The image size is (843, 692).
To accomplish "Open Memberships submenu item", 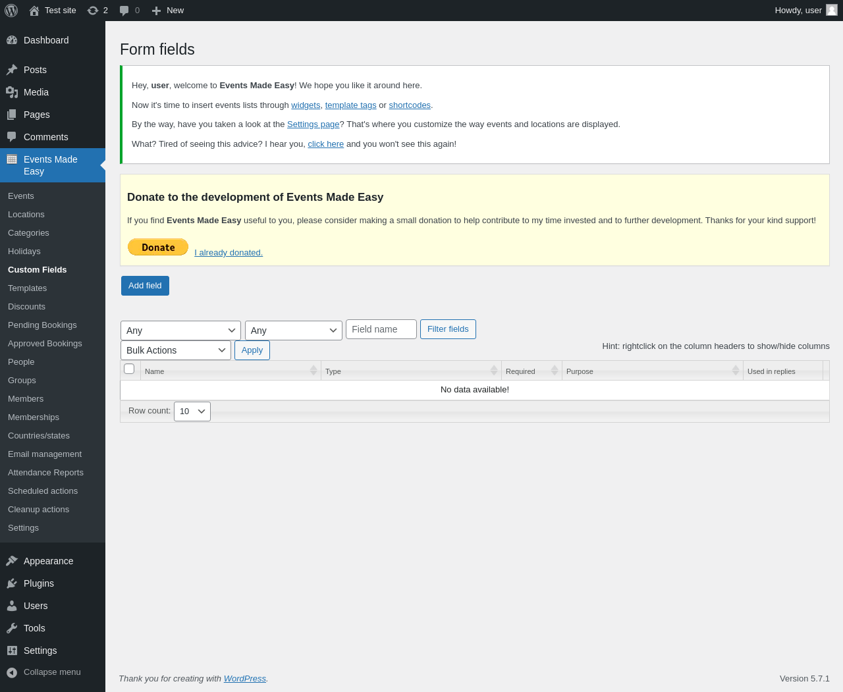I will click(x=34, y=417).
